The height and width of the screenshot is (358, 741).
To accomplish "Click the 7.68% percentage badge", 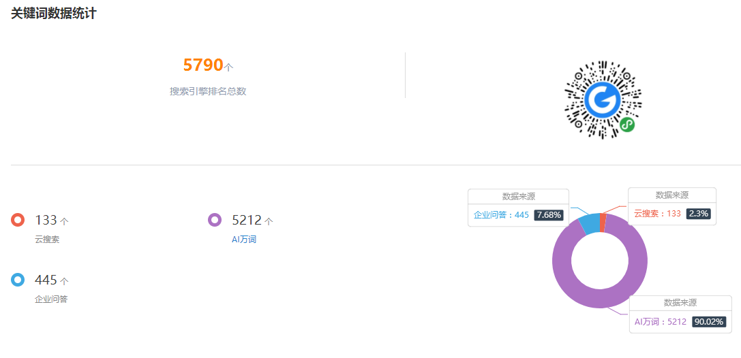I will 549,215.
